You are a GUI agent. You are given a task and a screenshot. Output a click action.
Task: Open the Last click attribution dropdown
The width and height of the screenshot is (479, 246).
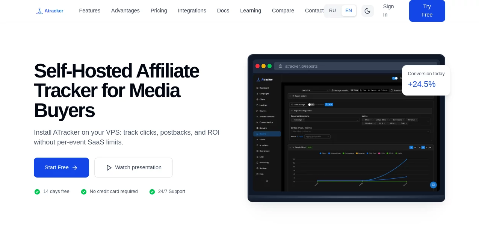(x=315, y=90)
